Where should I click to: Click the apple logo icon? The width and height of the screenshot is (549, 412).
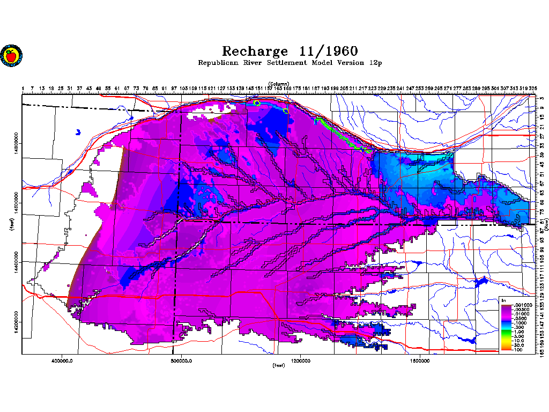pyautogui.click(x=11, y=55)
